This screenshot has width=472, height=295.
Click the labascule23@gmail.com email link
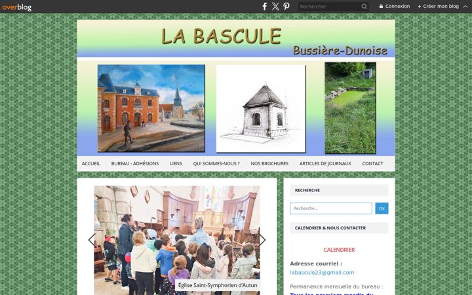322,273
